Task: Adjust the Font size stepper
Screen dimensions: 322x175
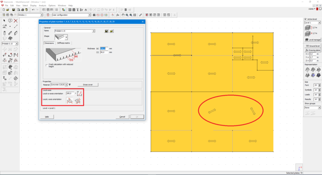Action: click(319, 85)
